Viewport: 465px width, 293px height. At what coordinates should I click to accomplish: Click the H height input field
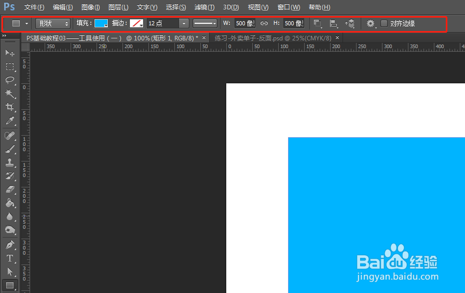(x=294, y=23)
